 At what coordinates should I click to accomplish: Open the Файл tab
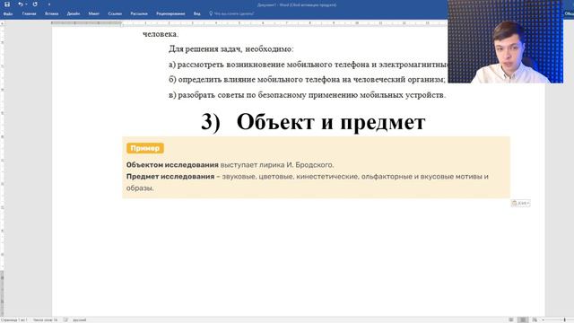pos(8,13)
